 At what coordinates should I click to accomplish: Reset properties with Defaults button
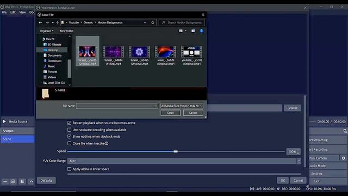(46, 180)
